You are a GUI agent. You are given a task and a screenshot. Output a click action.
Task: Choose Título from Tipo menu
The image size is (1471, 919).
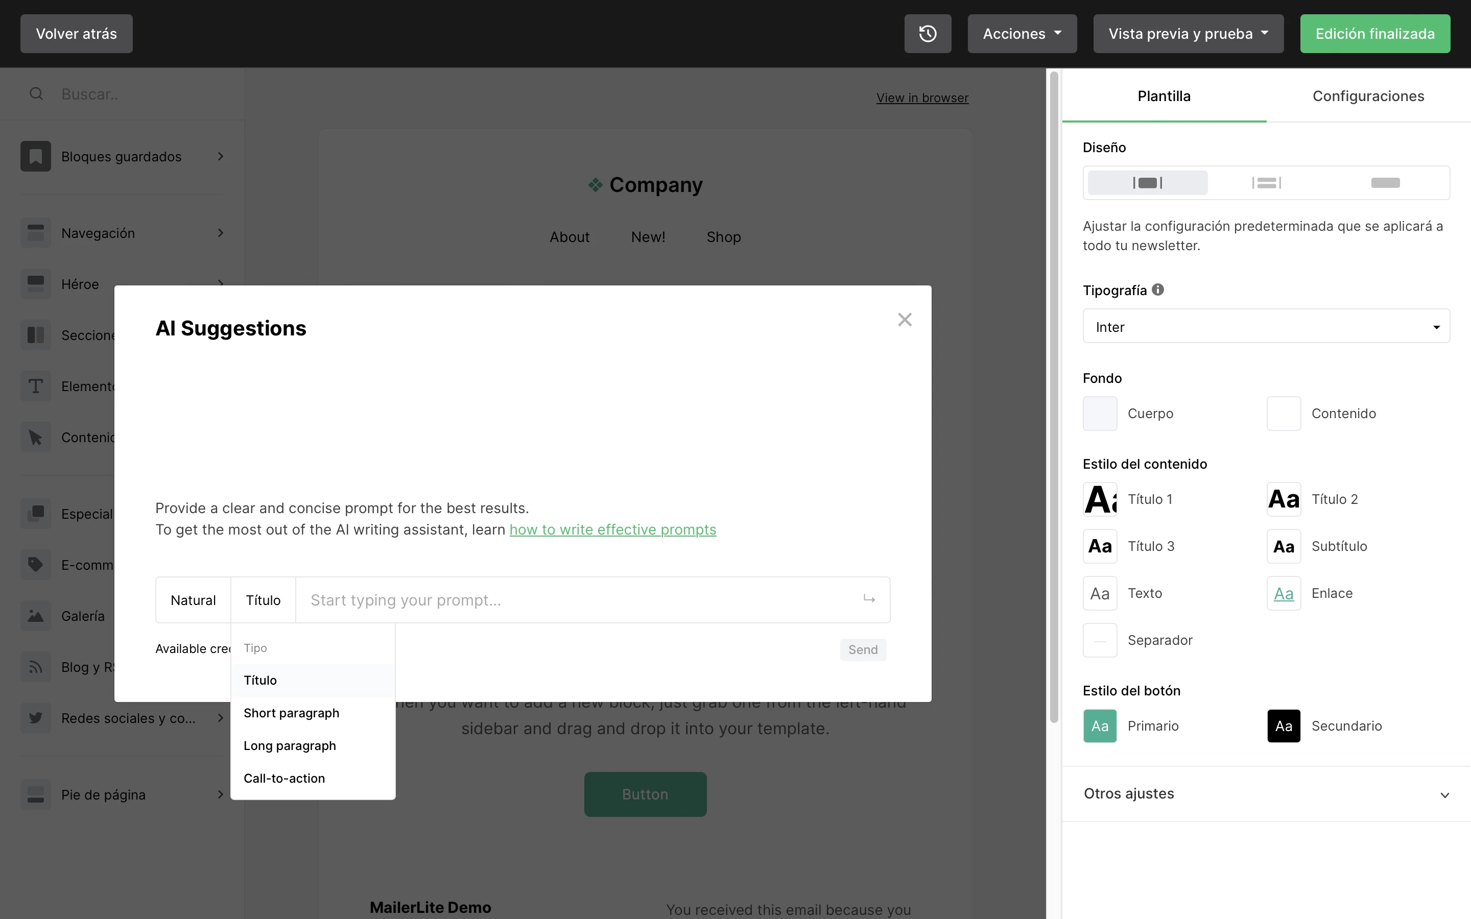click(x=313, y=680)
